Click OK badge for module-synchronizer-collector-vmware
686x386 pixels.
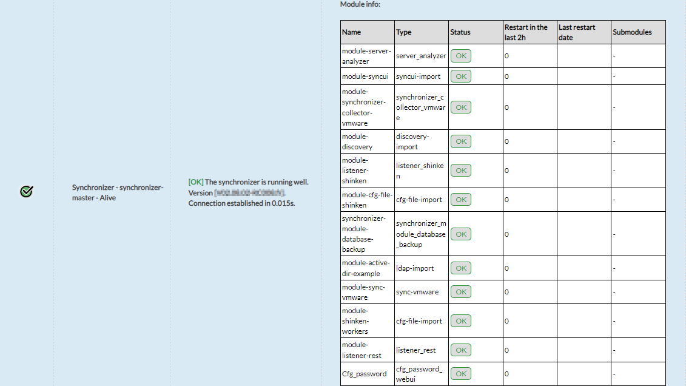(x=461, y=107)
